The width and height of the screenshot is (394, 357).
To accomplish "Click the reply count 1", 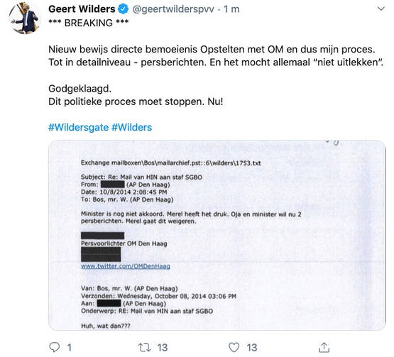I will pos(70,348).
